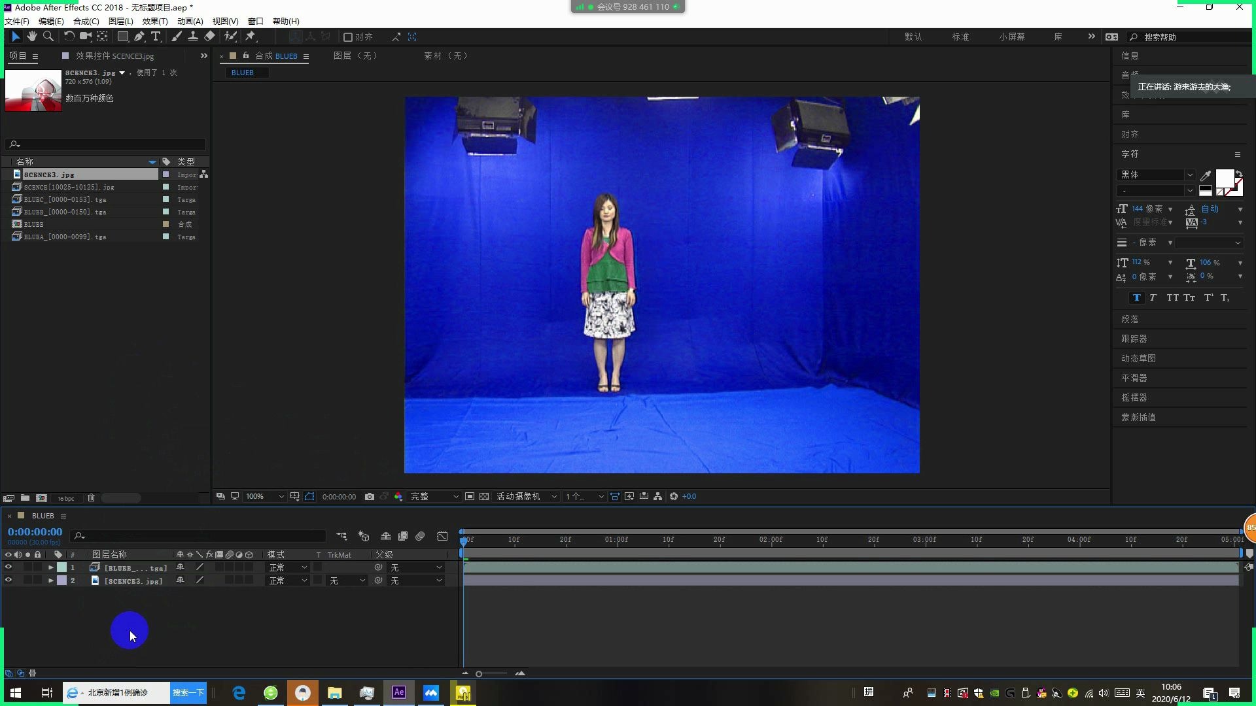Open the Tracker panel
The height and width of the screenshot is (706, 1256).
tap(1134, 339)
